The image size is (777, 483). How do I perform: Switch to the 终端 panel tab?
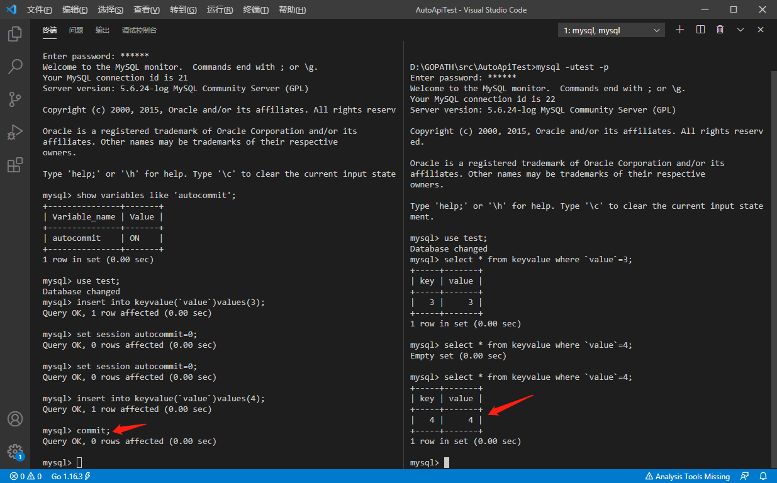coord(50,30)
